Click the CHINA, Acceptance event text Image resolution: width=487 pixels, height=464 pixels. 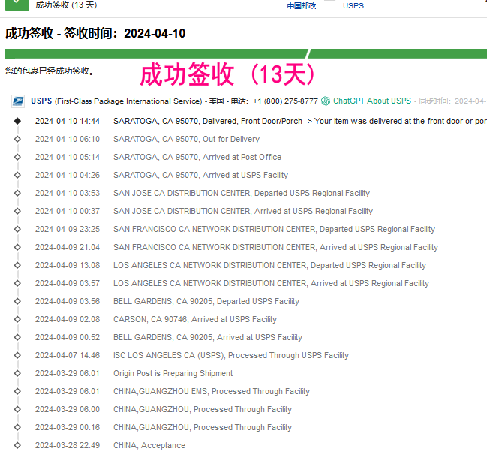149,446
